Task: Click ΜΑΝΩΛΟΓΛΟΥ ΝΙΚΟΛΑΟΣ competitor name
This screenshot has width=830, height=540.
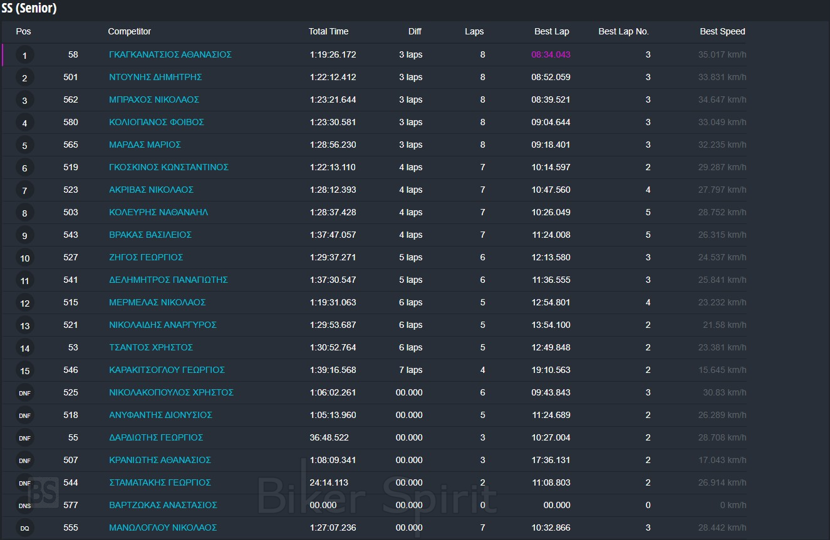Action: point(162,527)
